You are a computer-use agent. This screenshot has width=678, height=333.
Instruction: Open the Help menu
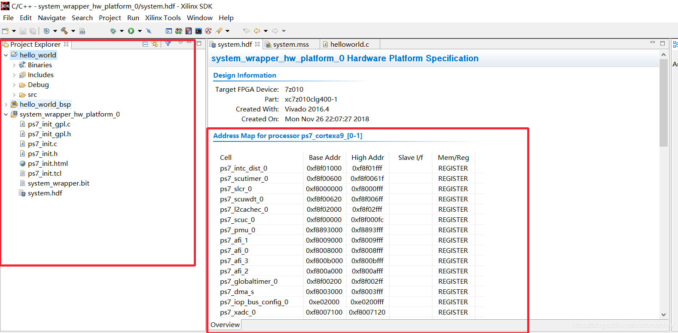226,18
